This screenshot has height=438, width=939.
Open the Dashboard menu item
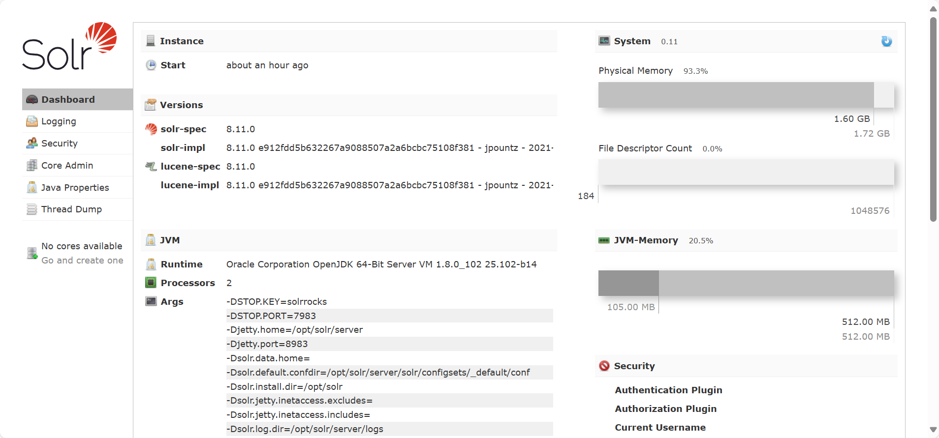(x=77, y=99)
